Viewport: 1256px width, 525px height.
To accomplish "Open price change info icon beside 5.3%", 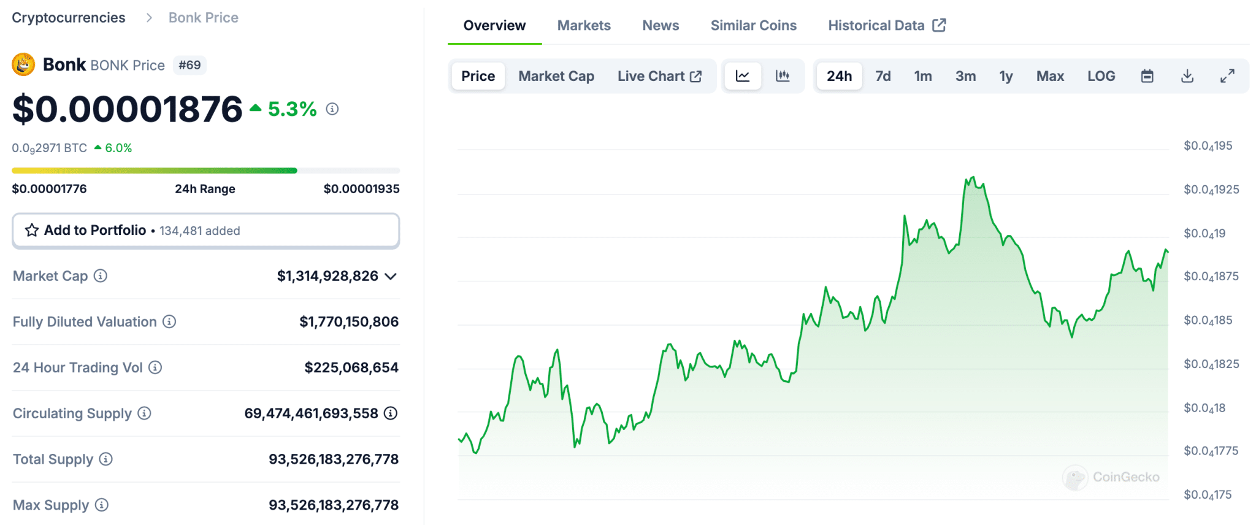I will click(x=332, y=109).
